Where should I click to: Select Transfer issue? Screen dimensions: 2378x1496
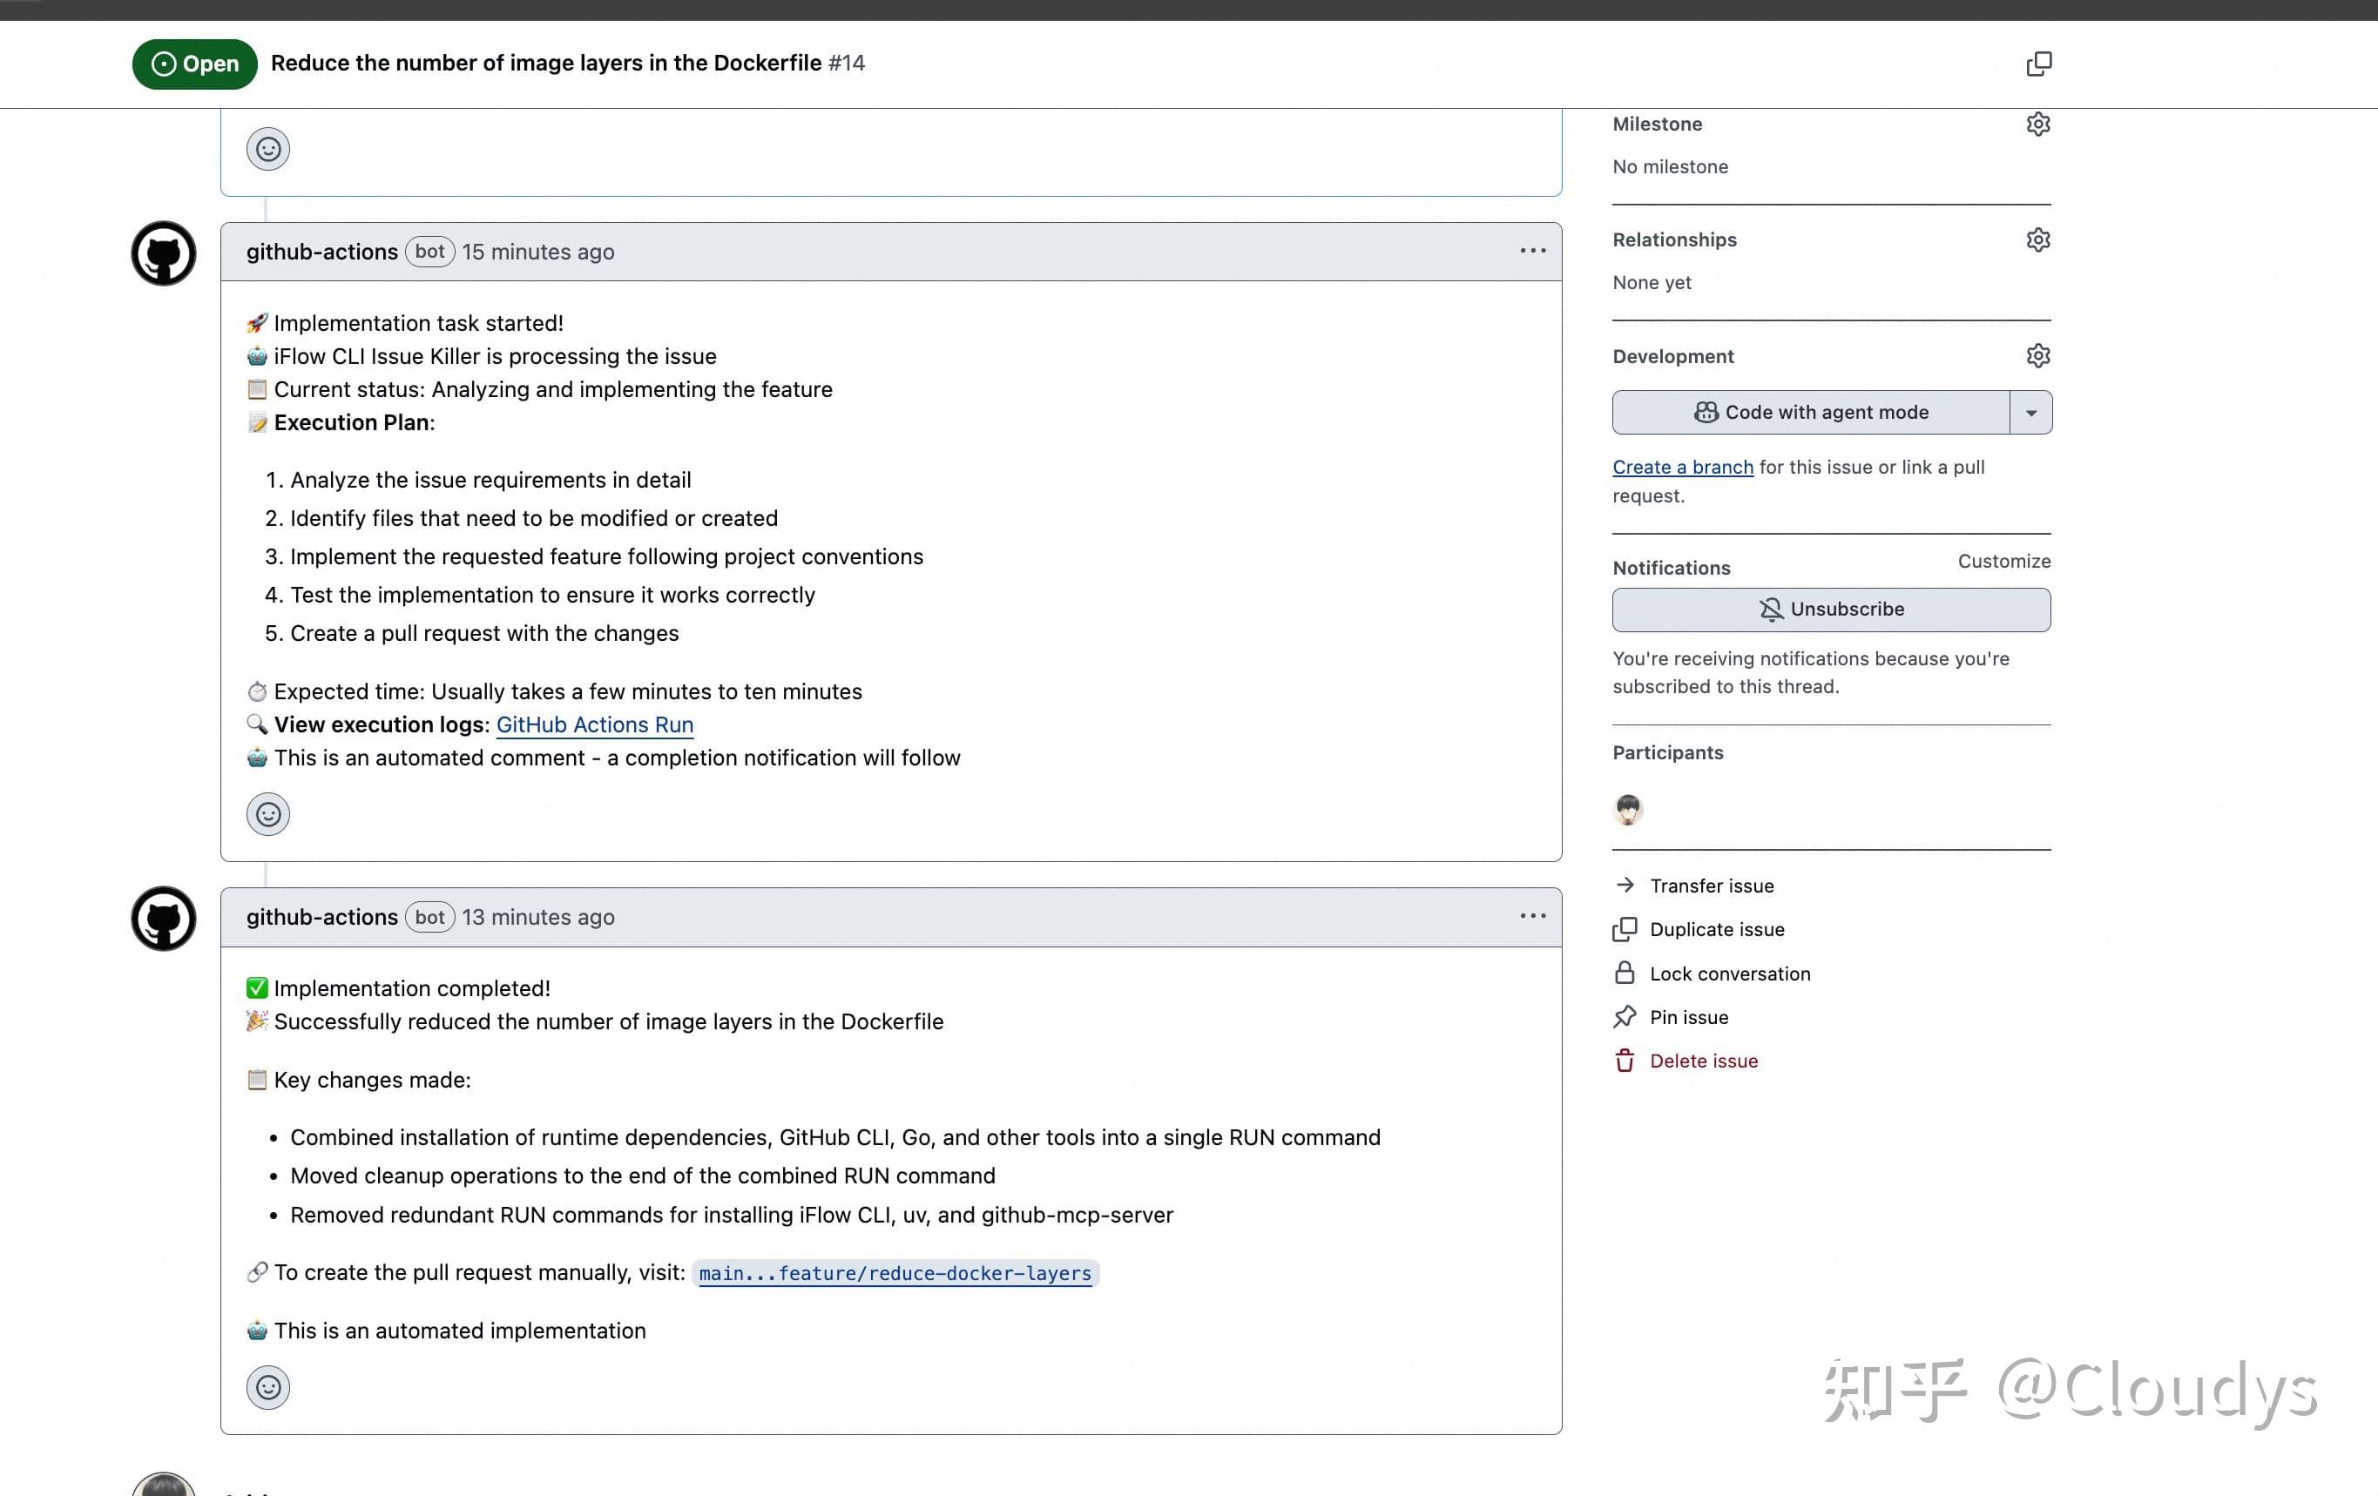1711,886
